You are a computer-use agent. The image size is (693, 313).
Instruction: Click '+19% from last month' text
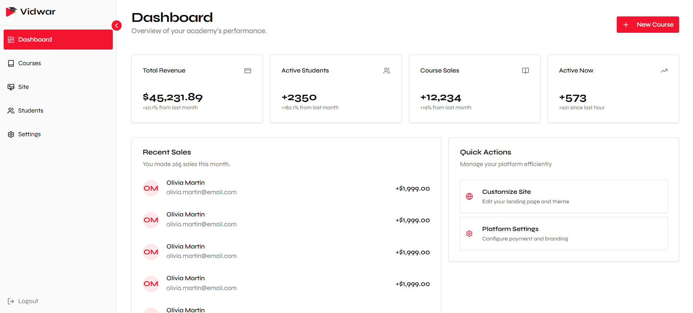coord(446,107)
